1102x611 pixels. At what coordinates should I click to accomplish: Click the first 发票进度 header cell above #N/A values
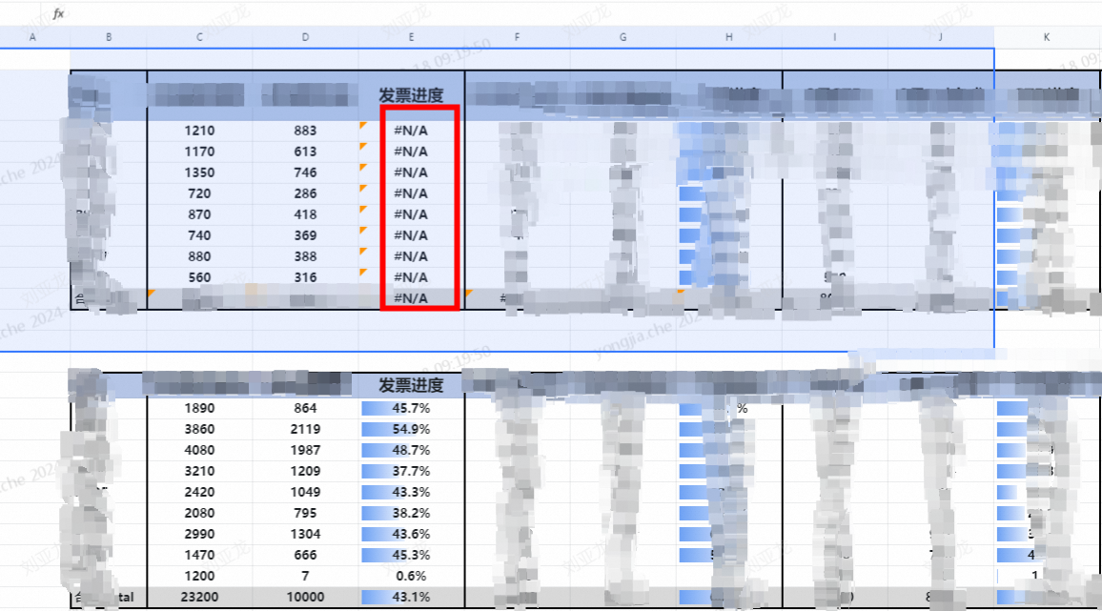click(x=411, y=95)
